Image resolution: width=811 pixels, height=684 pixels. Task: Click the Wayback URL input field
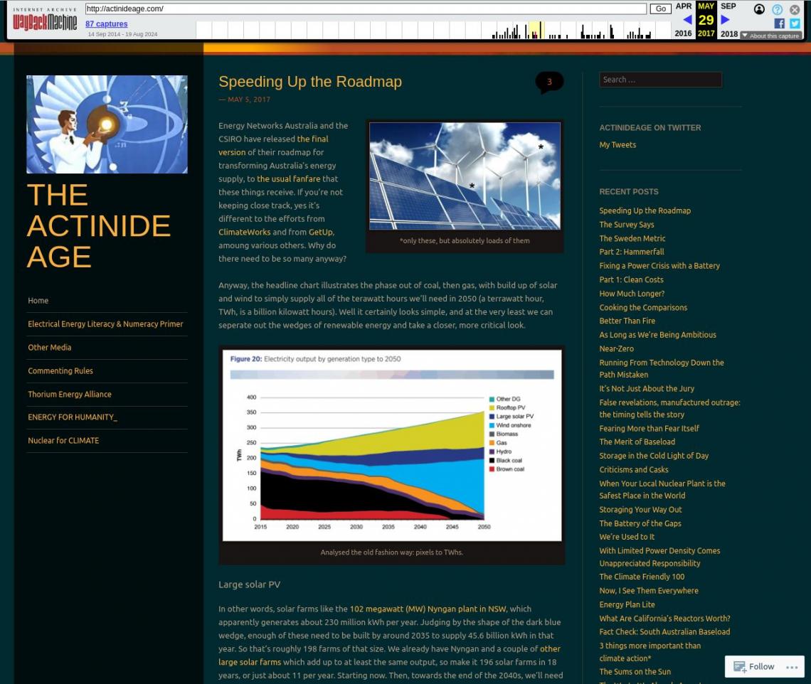point(366,9)
